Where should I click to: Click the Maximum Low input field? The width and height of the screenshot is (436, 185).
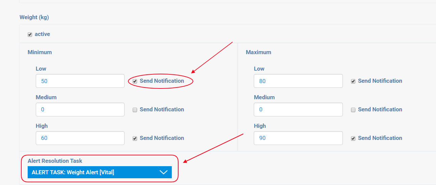click(298, 81)
